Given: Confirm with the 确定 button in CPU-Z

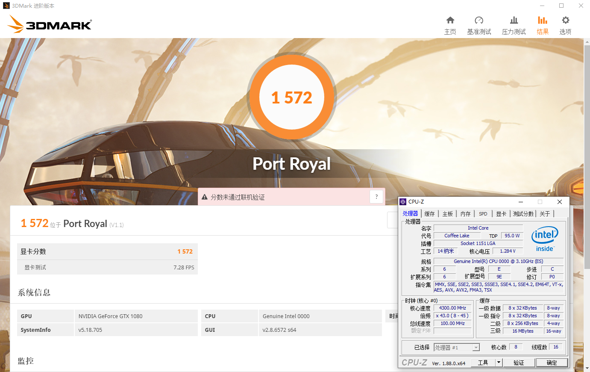Looking at the screenshot, I should 552,363.
